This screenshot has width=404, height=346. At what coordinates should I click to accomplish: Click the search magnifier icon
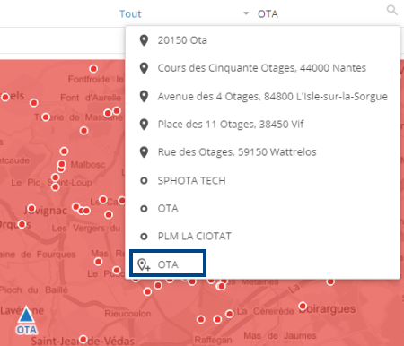click(391, 11)
